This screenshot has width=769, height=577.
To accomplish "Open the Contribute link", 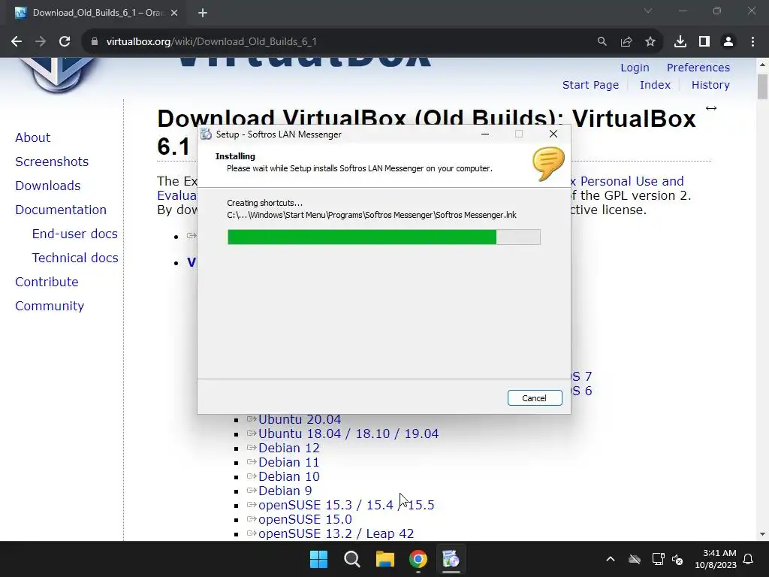I will (47, 282).
